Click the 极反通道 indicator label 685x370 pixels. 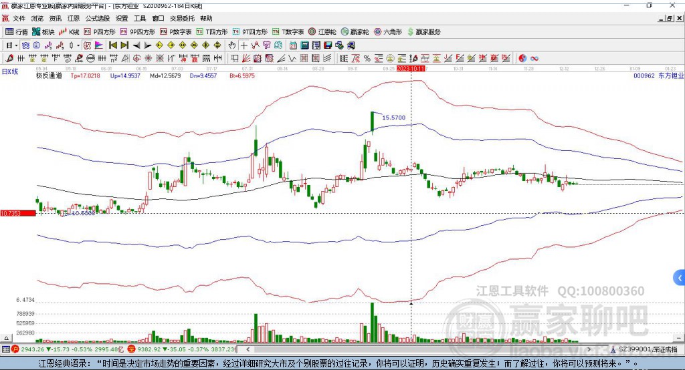coord(49,75)
